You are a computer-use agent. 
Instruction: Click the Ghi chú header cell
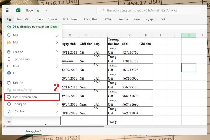tap(146, 42)
